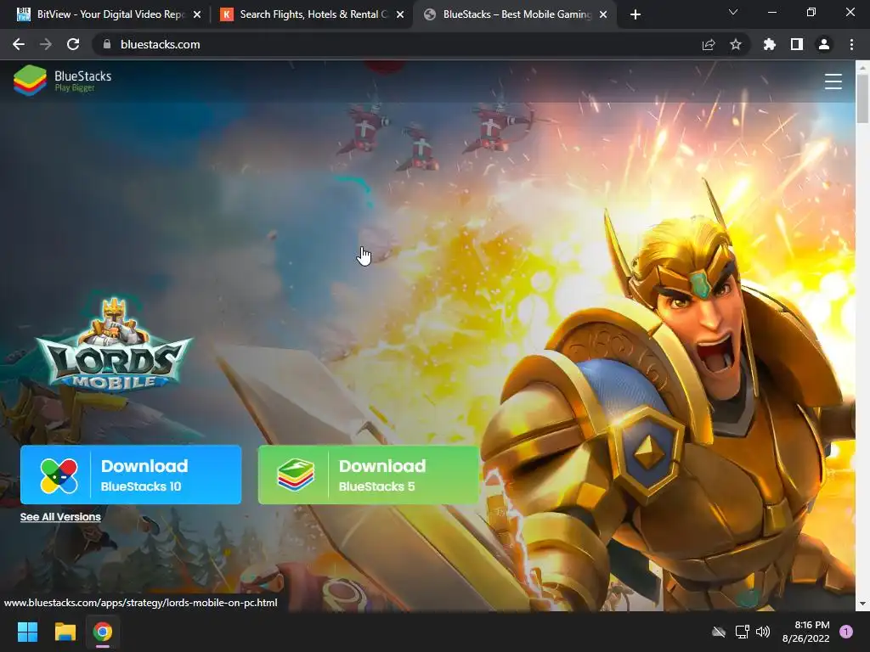Close the BitView tab
870x652 pixels.
tap(197, 15)
